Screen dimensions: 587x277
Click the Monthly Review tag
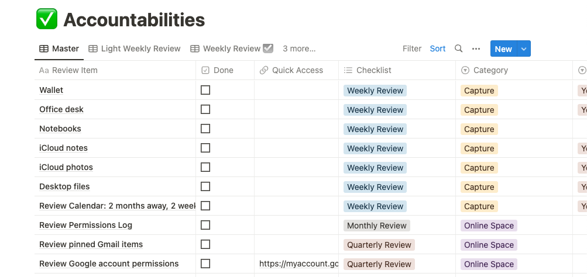pyautogui.click(x=377, y=226)
